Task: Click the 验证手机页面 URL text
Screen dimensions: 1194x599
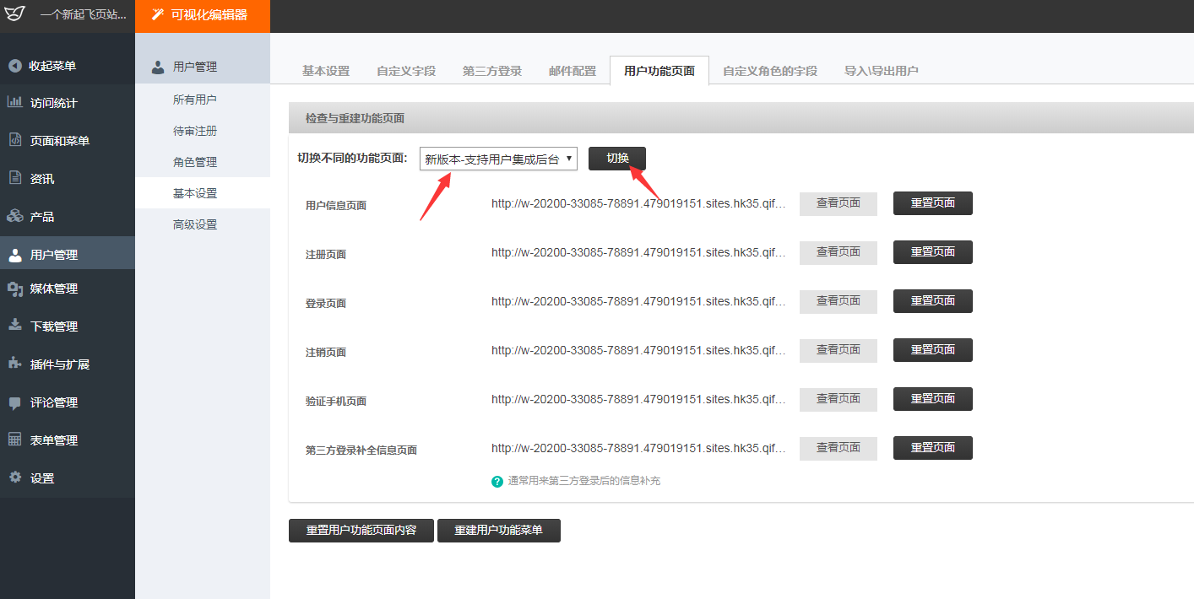Action: [x=638, y=399]
